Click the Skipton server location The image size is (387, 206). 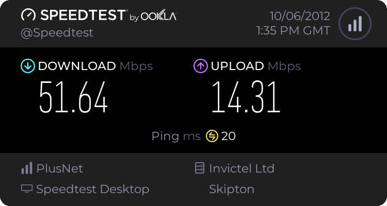232,189
